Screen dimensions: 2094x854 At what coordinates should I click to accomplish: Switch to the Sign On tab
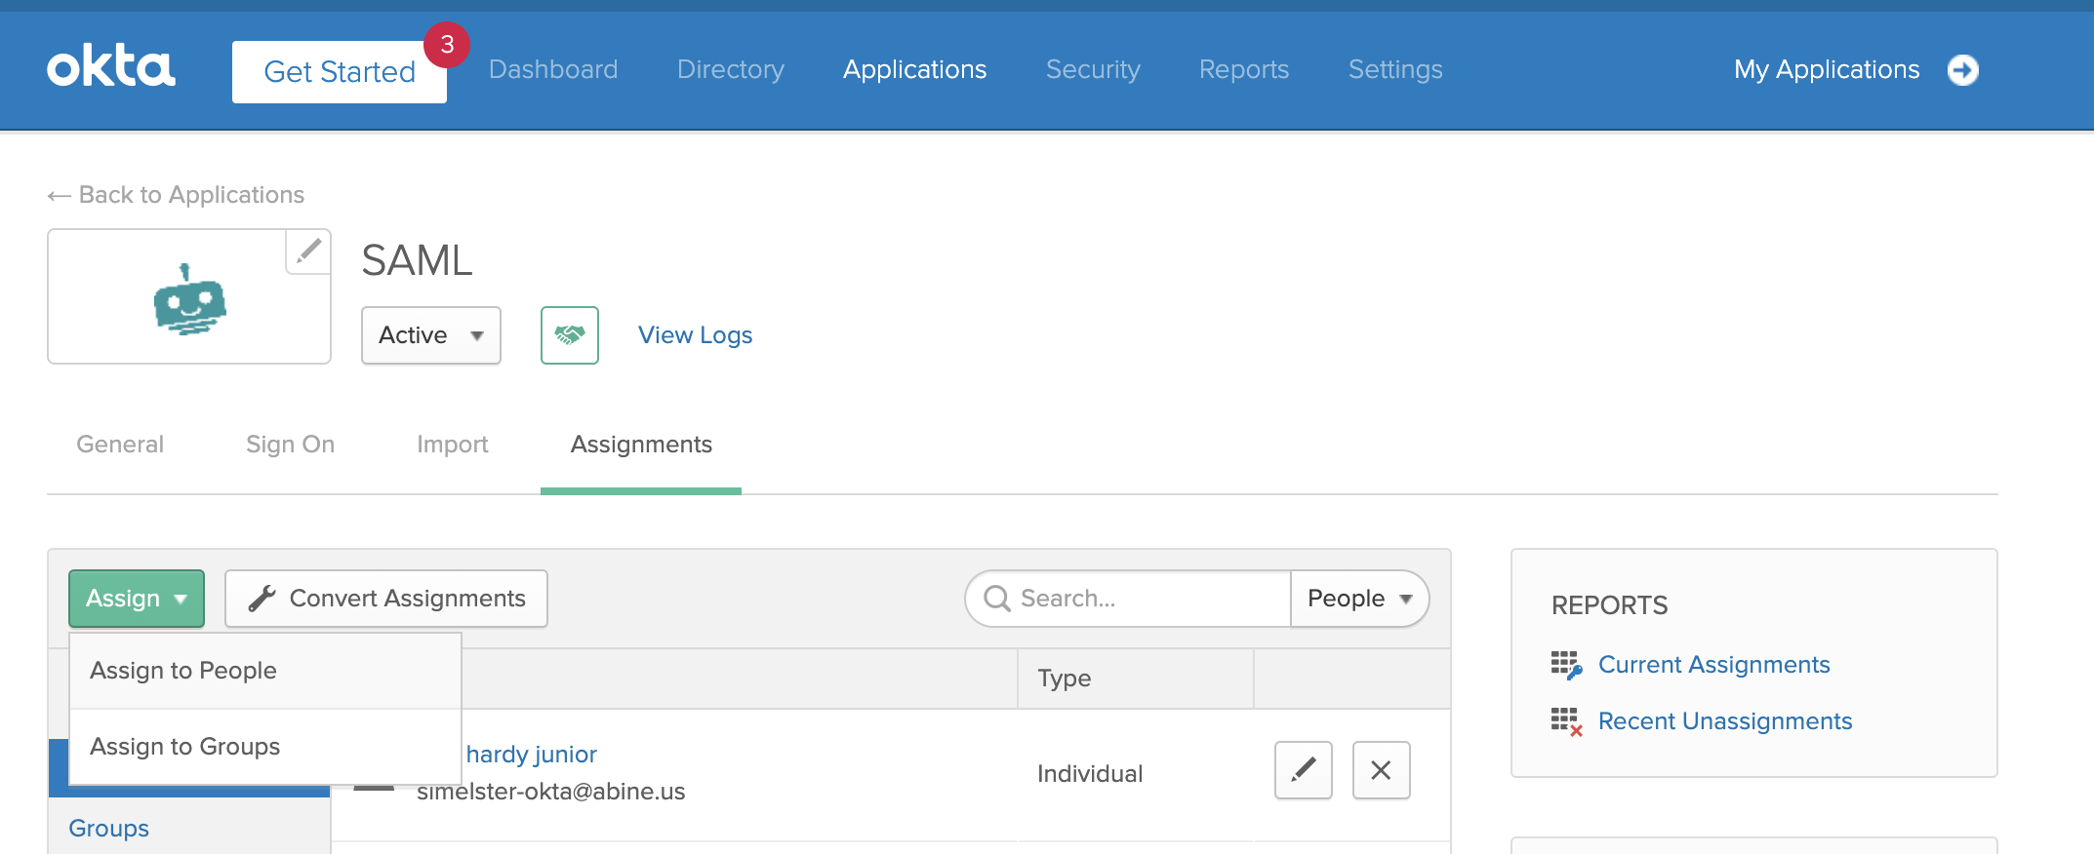tap(290, 445)
